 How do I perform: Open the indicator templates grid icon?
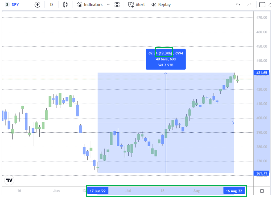(117, 5)
